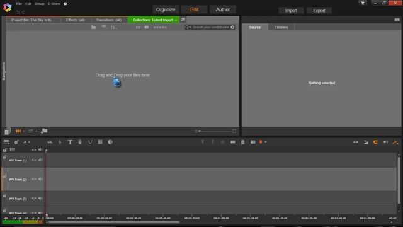Mute A/V Track (1) audio
The height and width of the screenshot is (227, 403).
point(40,160)
